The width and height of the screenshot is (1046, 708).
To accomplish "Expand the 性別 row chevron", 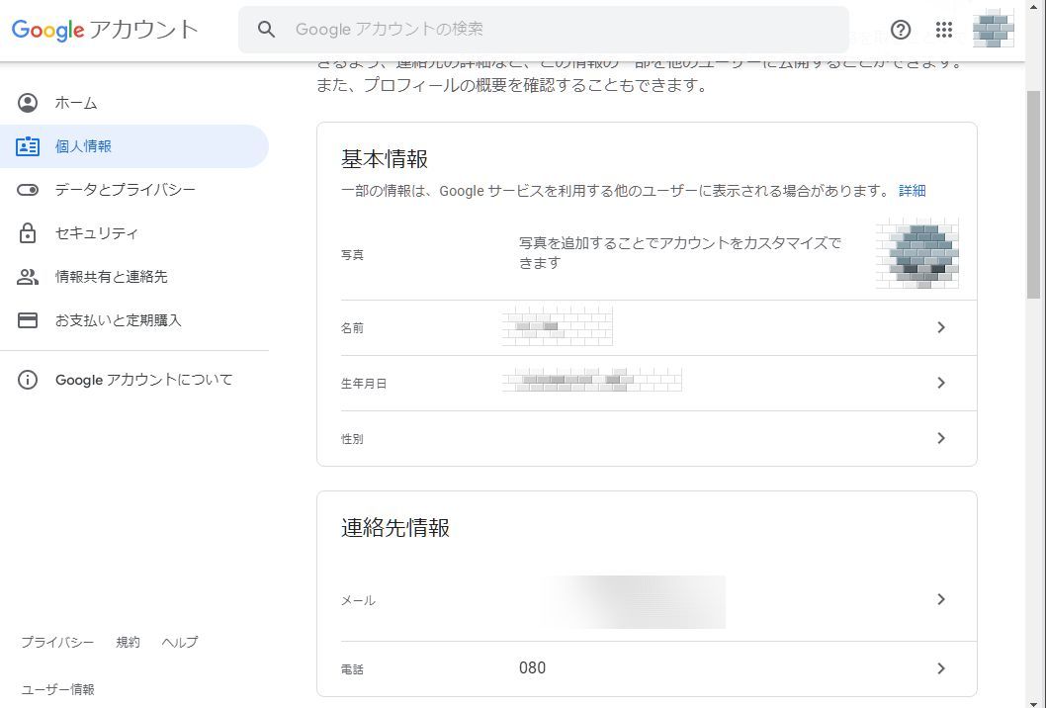I will point(940,438).
